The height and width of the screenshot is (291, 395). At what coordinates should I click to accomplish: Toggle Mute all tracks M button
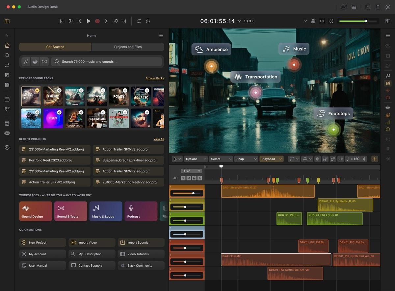click(x=189, y=178)
